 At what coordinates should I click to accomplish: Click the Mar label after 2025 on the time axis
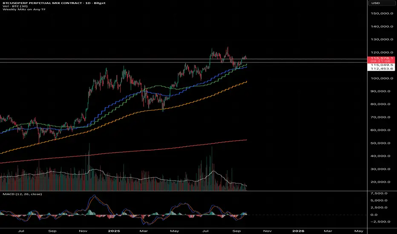click(x=144, y=231)
